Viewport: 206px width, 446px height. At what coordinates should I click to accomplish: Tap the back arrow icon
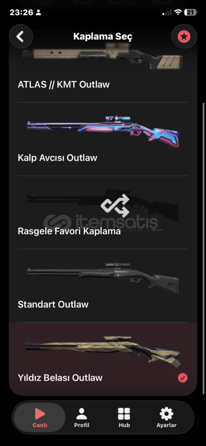tap(21, 36)
